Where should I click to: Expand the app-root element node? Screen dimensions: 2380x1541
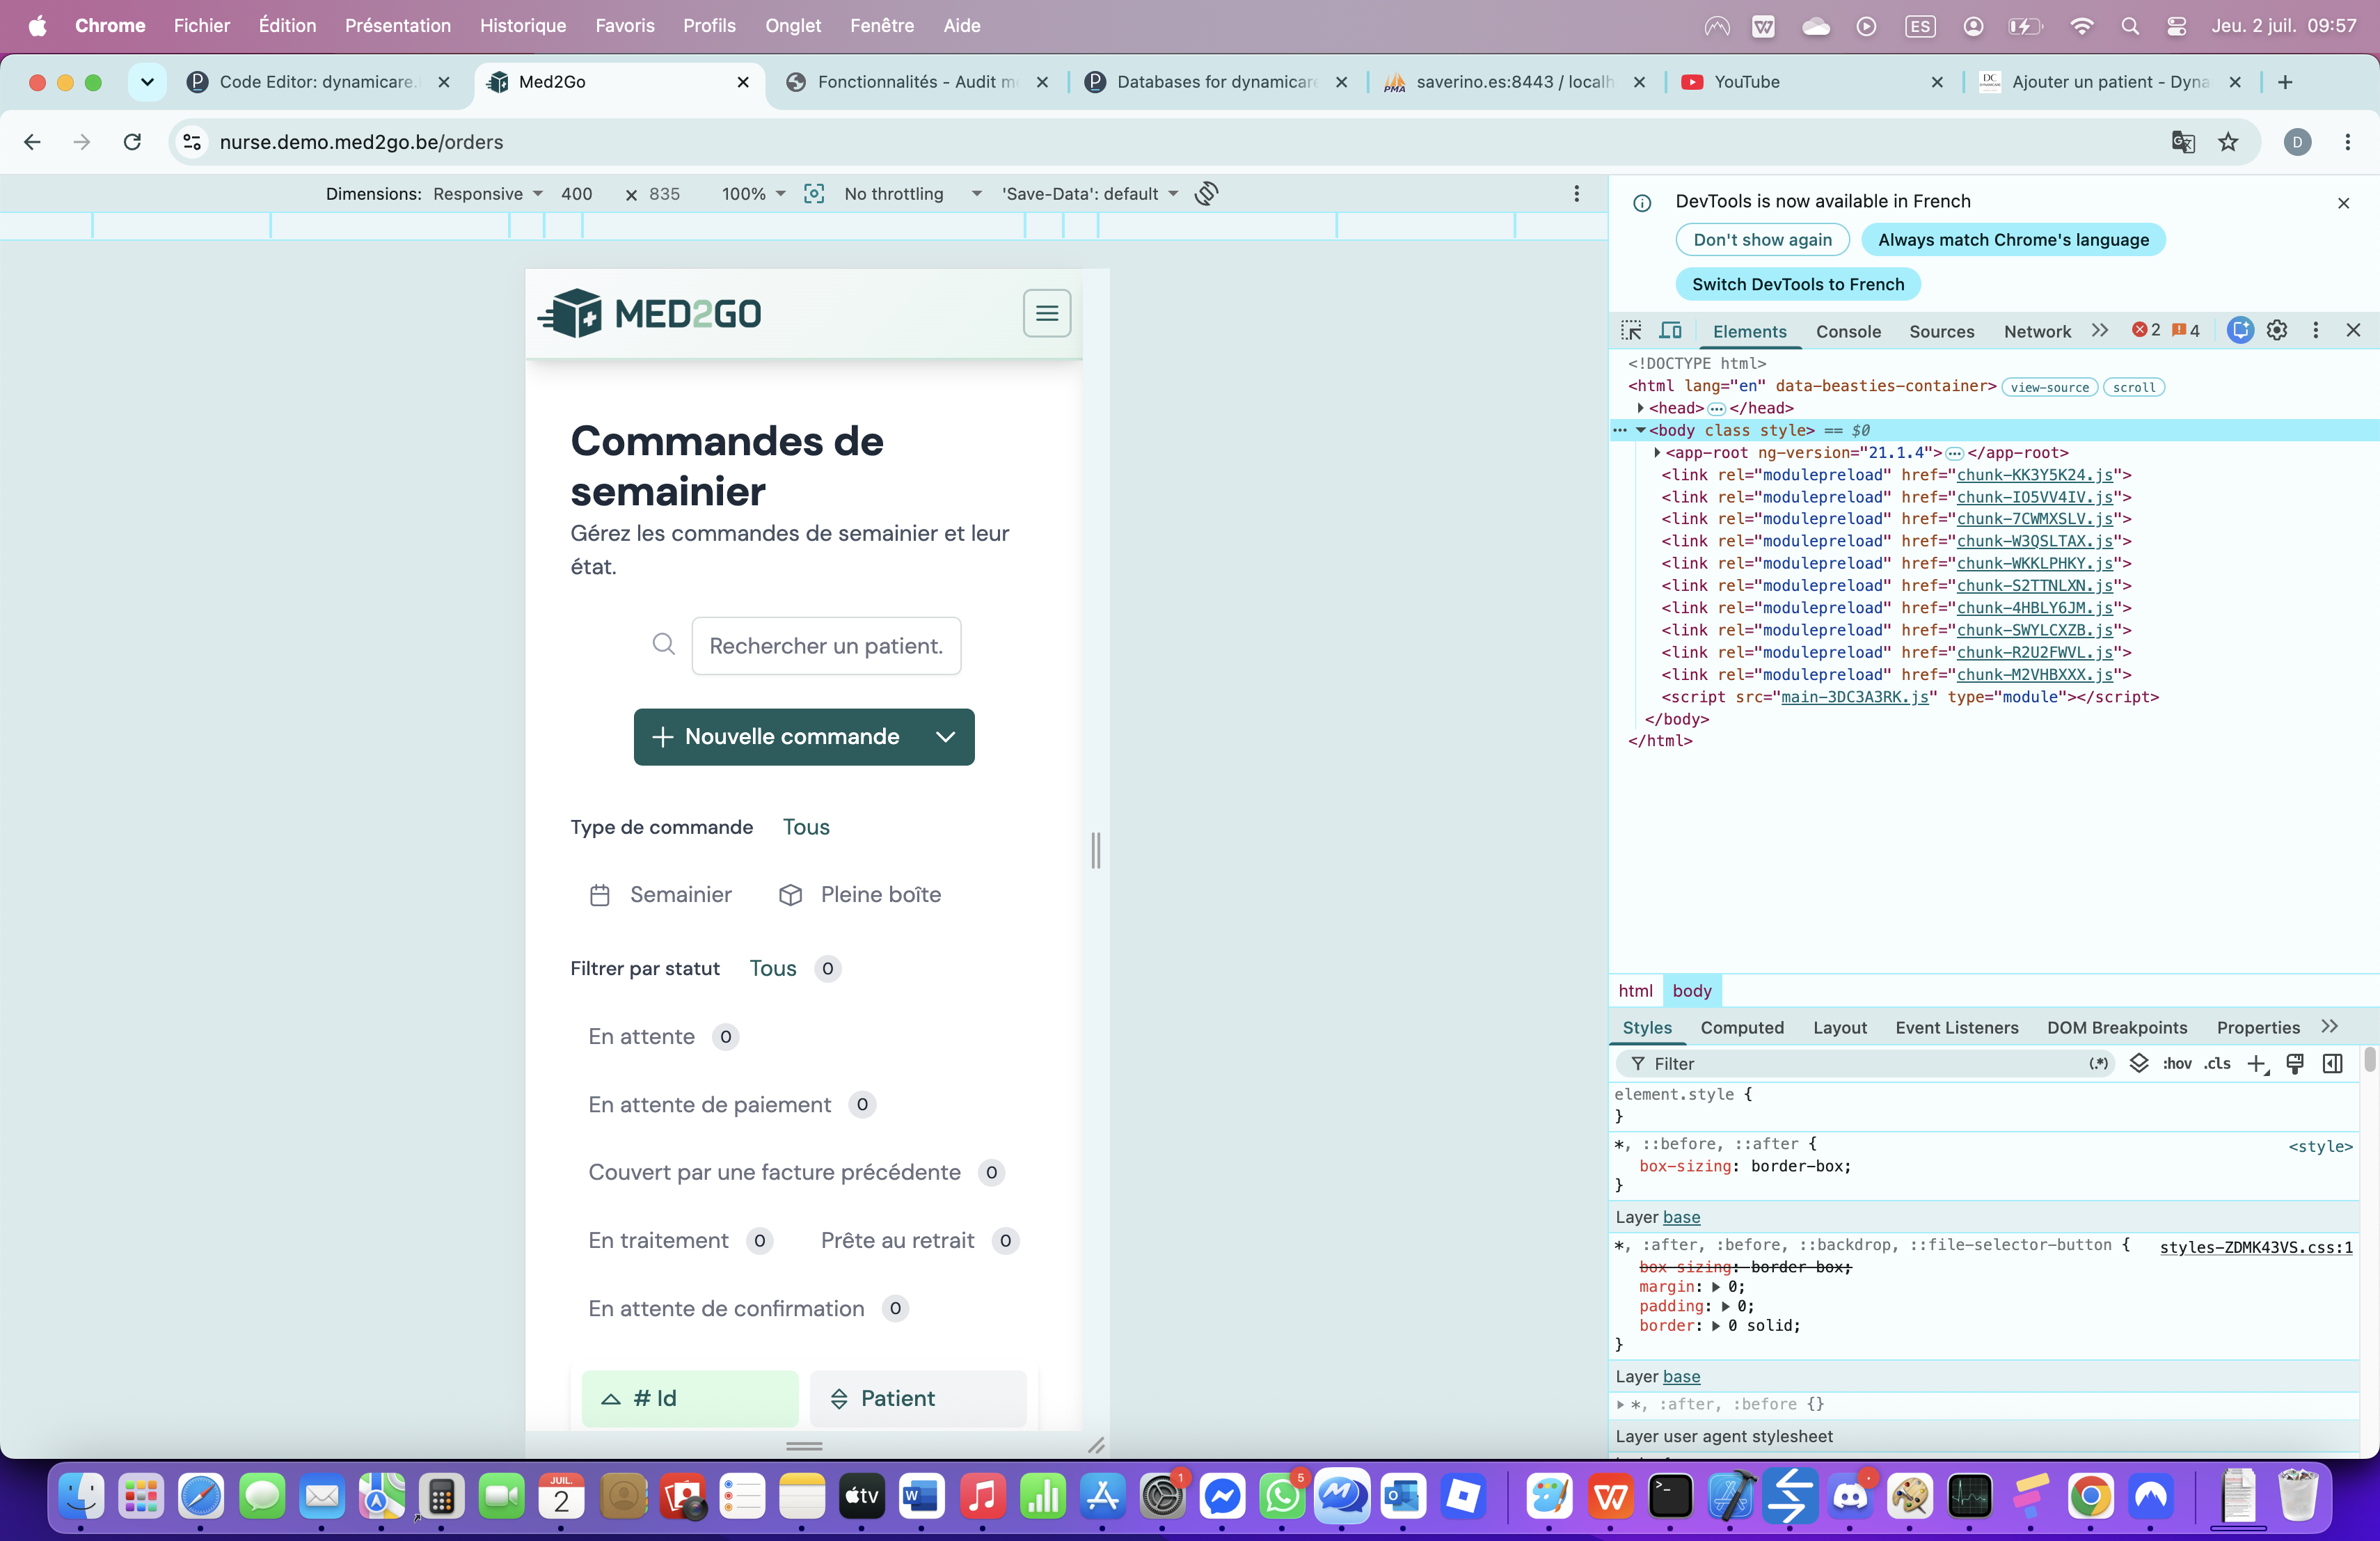click(x=1657, y=453)
